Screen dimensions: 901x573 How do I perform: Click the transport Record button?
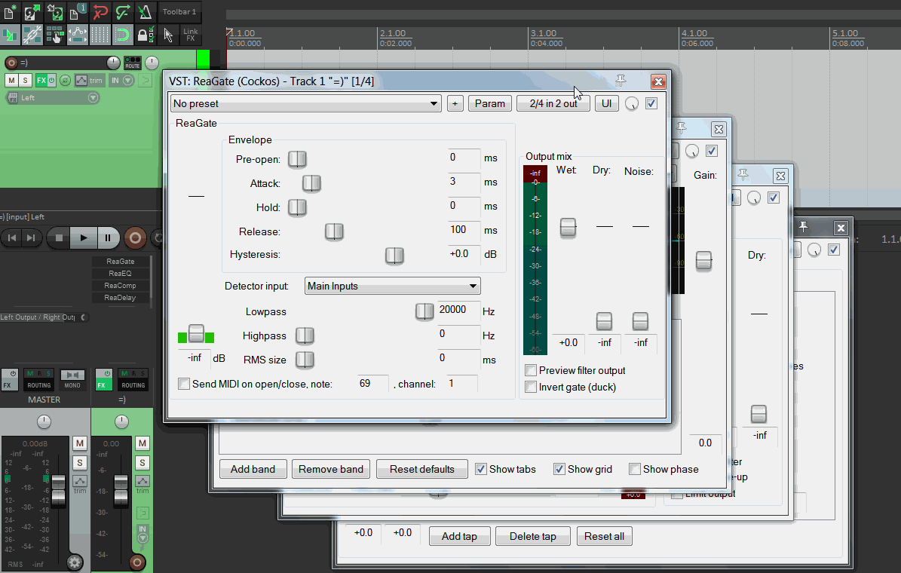(x=135, y=237)
